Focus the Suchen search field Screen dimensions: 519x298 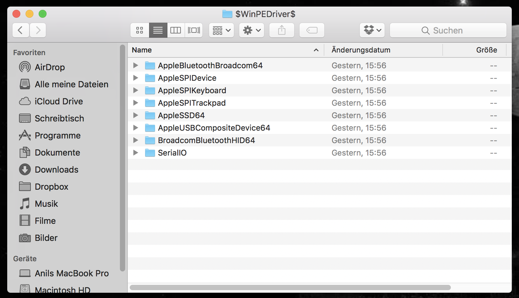click(448, 30)
